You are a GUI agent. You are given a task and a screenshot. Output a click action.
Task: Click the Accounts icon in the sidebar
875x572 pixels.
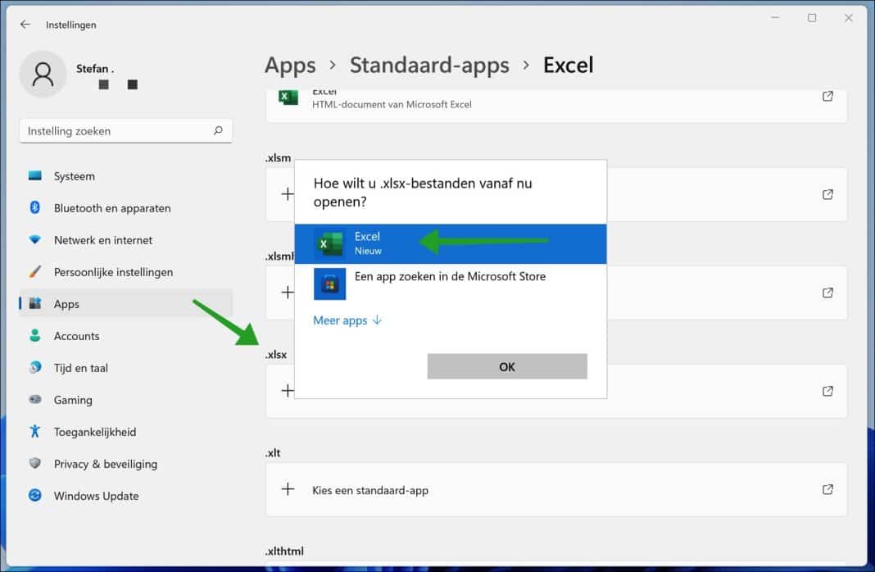point(34,336)
